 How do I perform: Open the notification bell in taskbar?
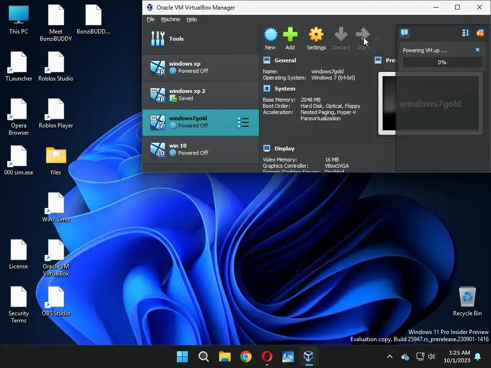[x=478, y=356]
